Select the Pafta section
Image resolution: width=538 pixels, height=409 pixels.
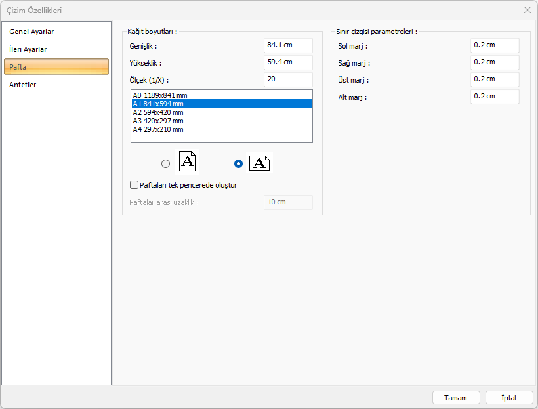(x=56, y=67)
